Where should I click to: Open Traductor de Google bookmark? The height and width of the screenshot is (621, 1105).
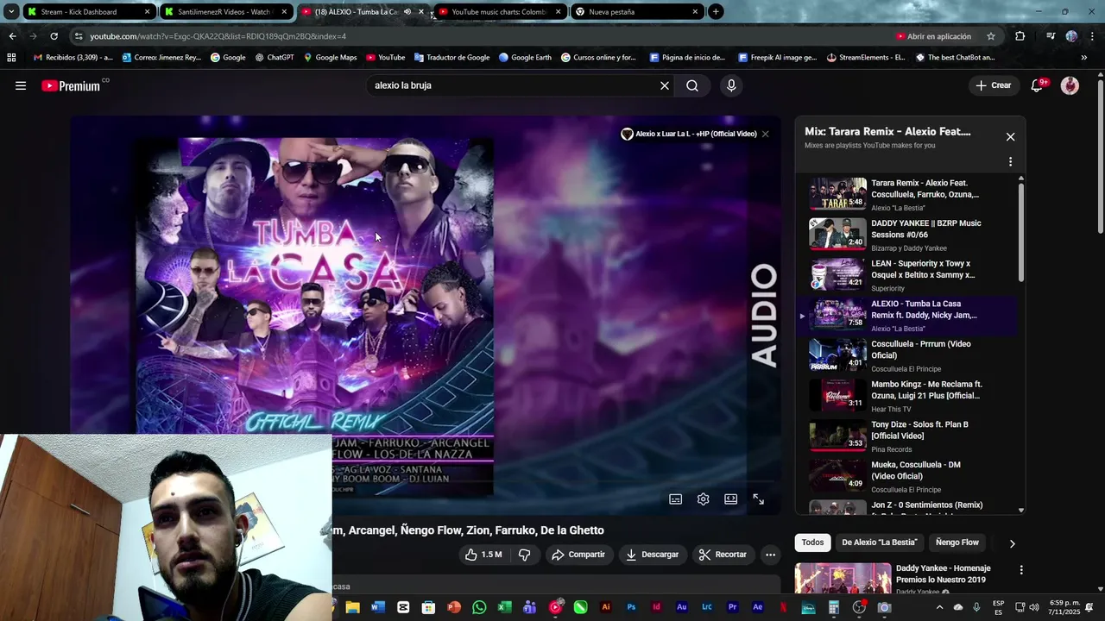point(451,58)
